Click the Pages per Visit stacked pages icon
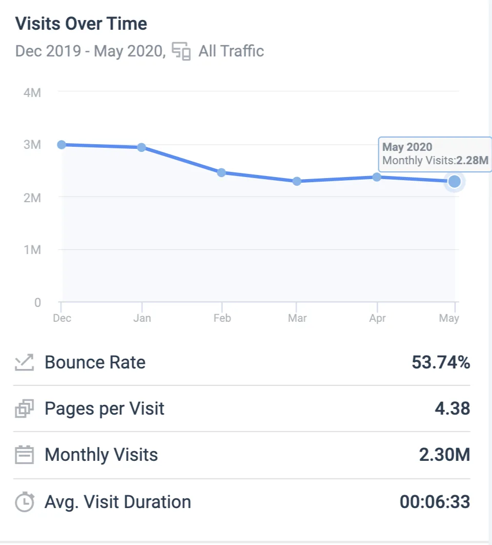The image size is (492, 545). pyautogui.click(x=23, y=408)
